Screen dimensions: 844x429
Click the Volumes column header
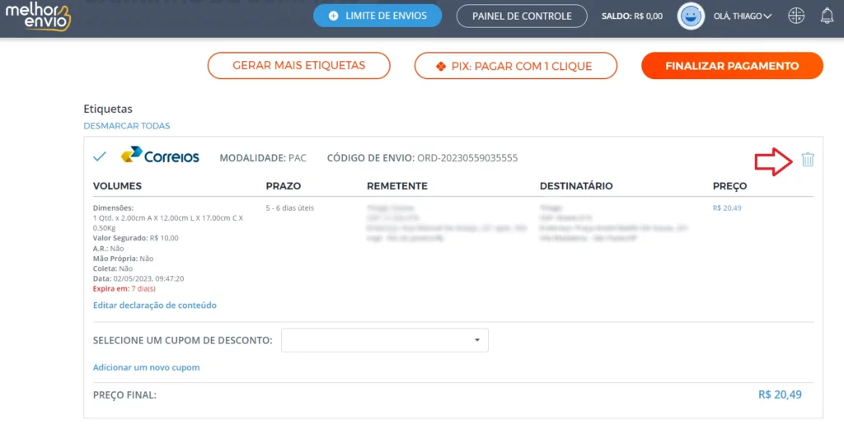click(117, 186)
